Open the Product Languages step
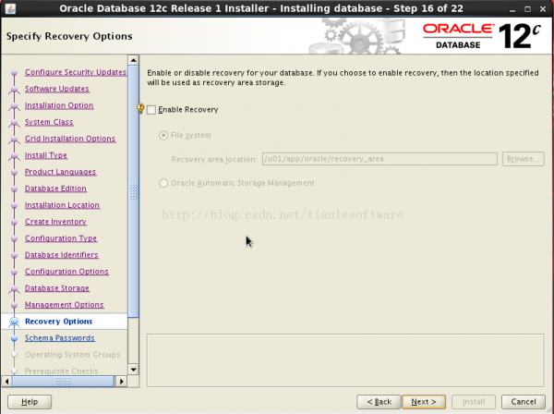The height and width of the screenshot is (414, 554). click(x=60, y=172)
